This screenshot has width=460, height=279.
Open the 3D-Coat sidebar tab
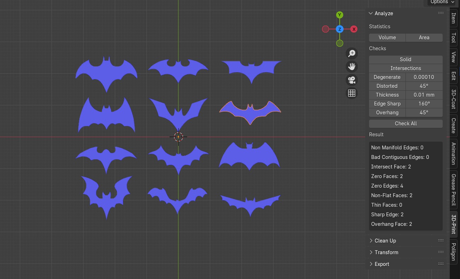pos(454,99)
